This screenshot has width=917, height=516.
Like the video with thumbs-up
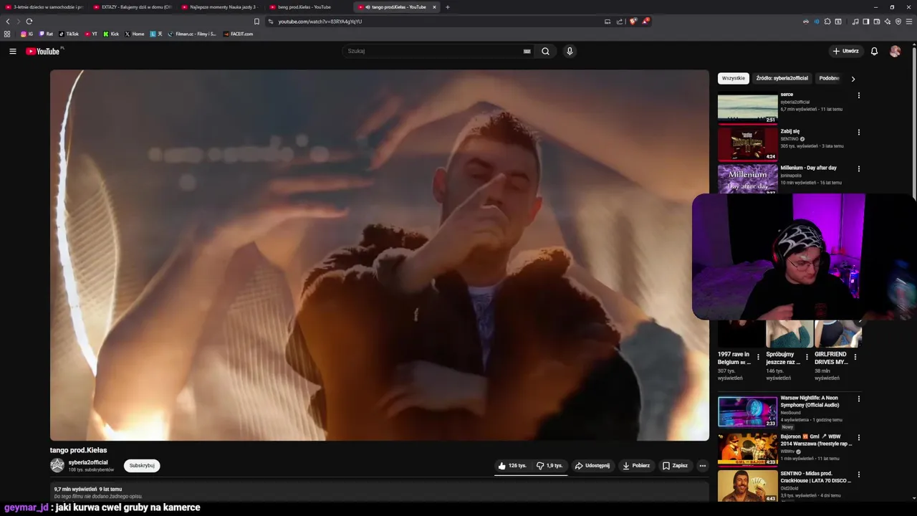pos(512,465)
